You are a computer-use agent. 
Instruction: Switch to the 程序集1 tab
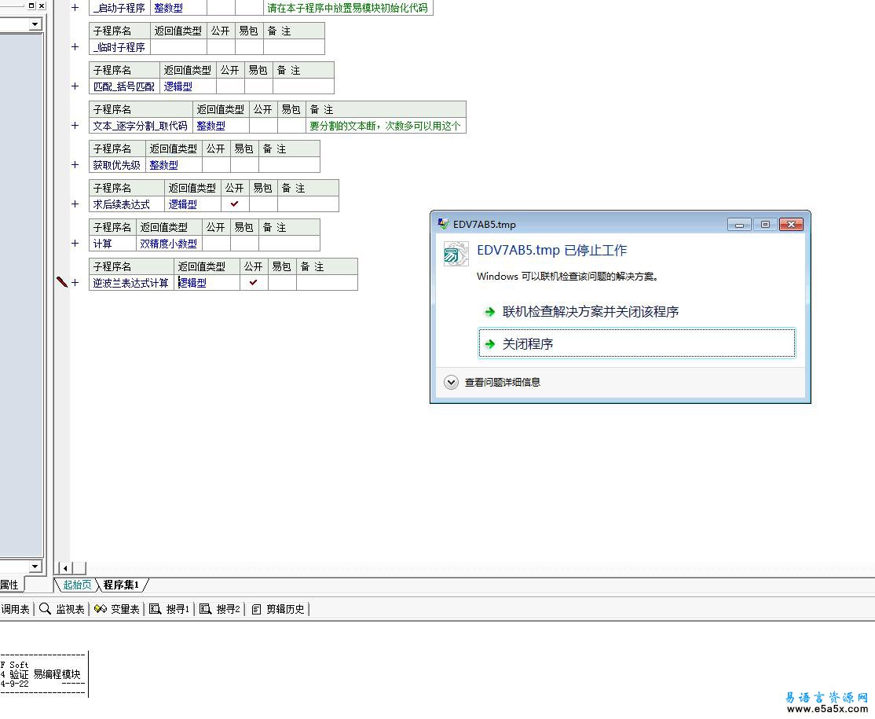[x=121, y=585]
